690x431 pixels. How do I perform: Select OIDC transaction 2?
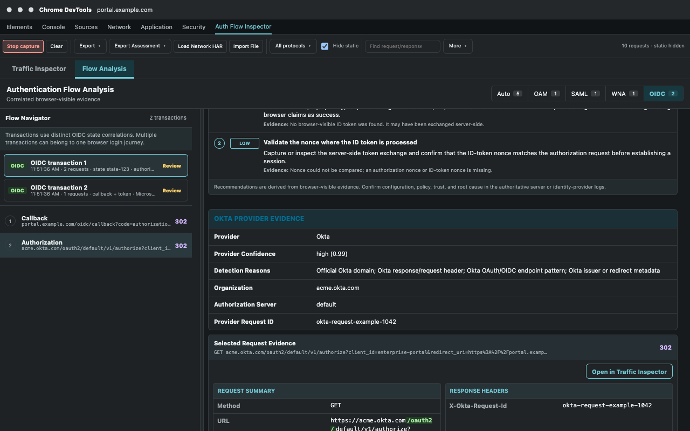click(x=96, y=190)
